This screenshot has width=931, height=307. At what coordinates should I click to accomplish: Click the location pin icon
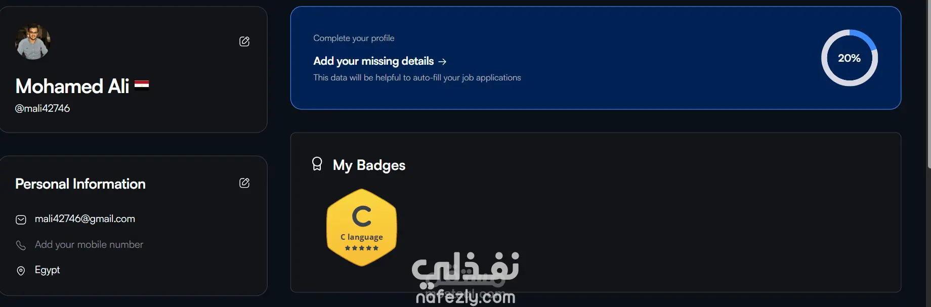click(21, 271)
